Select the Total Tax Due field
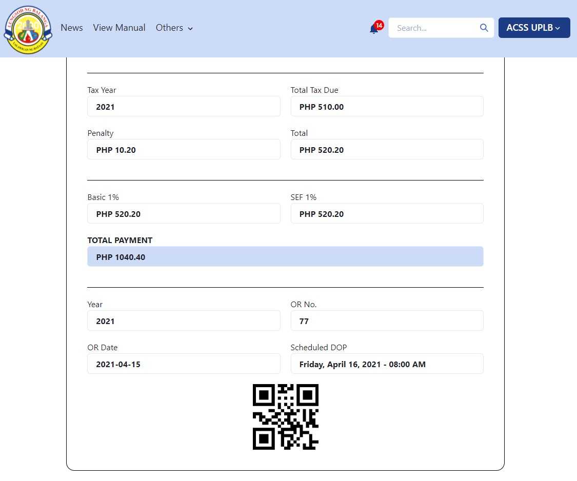 [x=387, y=107]
